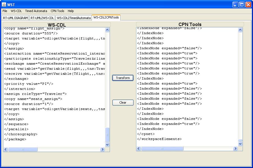Click the '<exchange name="CreateReservation1Exchange"' line

(x=55, y=64)
